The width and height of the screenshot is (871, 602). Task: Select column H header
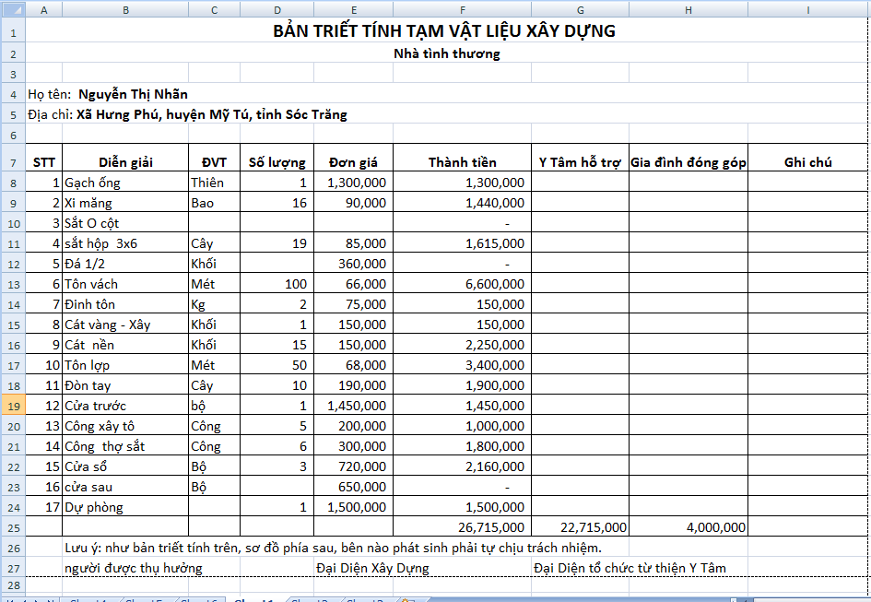pos(689,9)
